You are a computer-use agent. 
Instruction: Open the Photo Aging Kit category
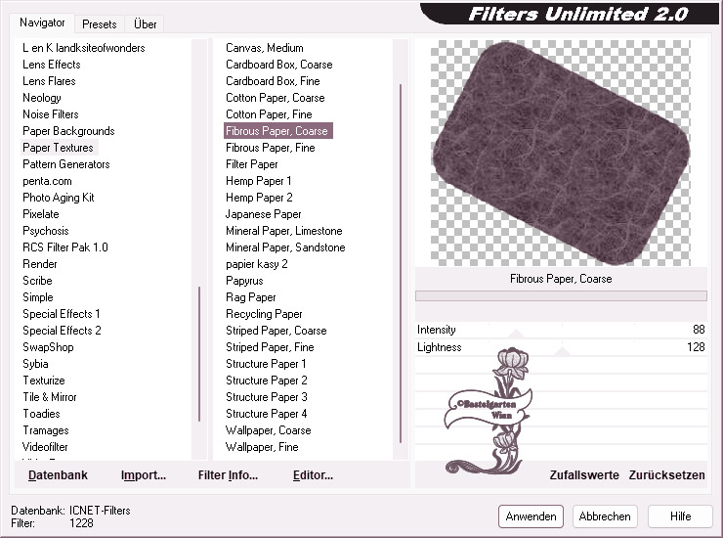pyautogui.click(x=59, y=198)
